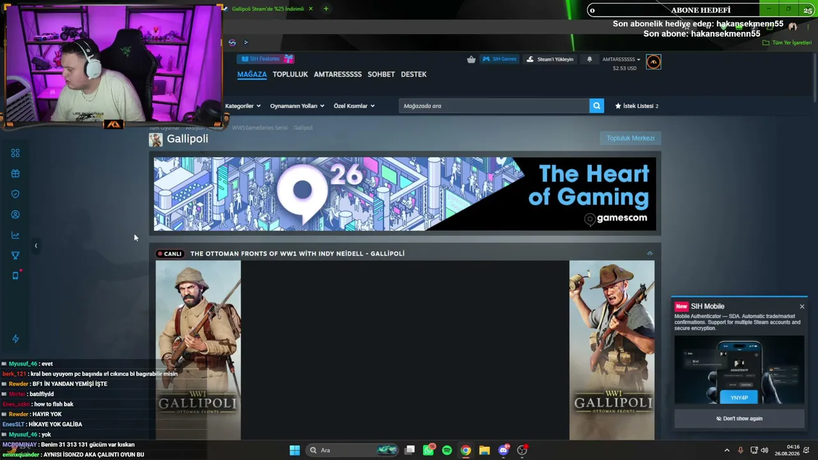Click the Gallipoli breadcrumb link
The width and height of the screenshot is (818, 460).
303,128
